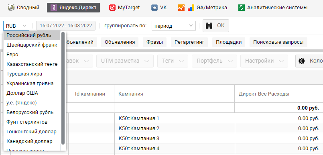Click the binoculars icon on OK button
323x155 pixels.
[209, 26]
